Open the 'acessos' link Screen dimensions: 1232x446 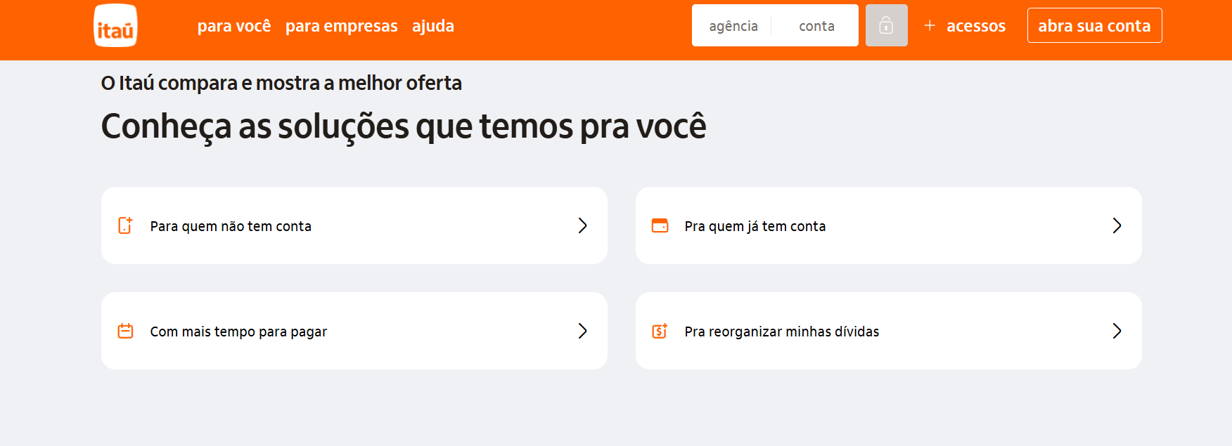point(976,26)
